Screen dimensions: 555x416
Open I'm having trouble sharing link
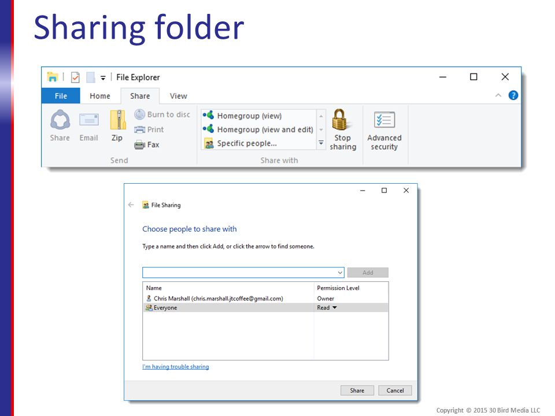pyautogui.click(x=176, y=367)
